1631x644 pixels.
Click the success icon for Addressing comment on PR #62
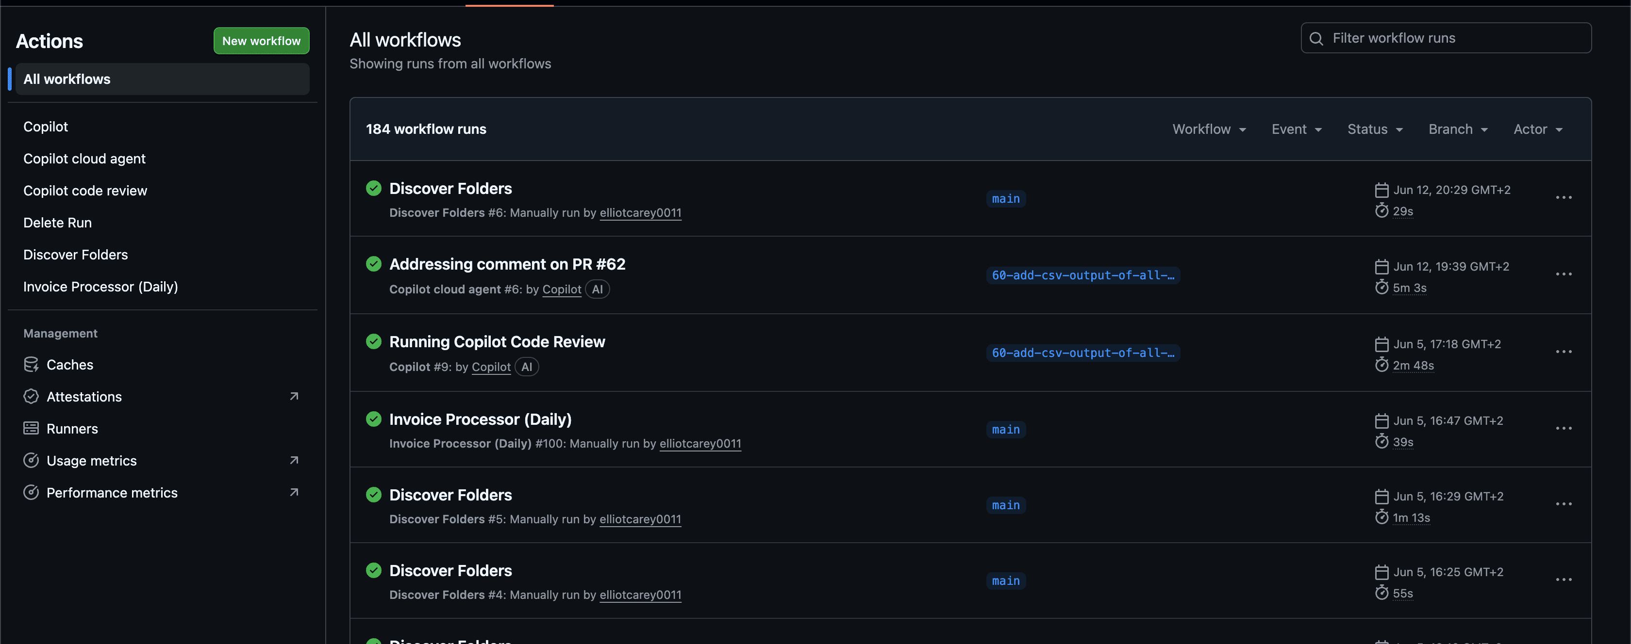[374, 264]
